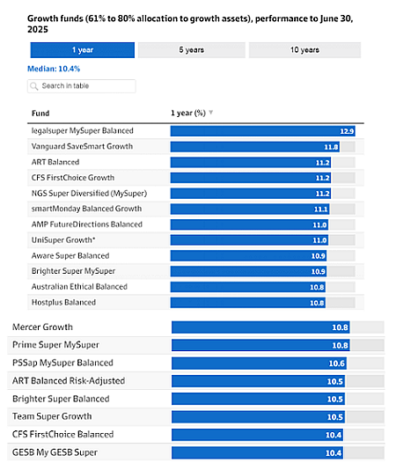Click the PSSap MySuper Balanced 10.6 bar

pyautogui.click(x=259, y=364)
